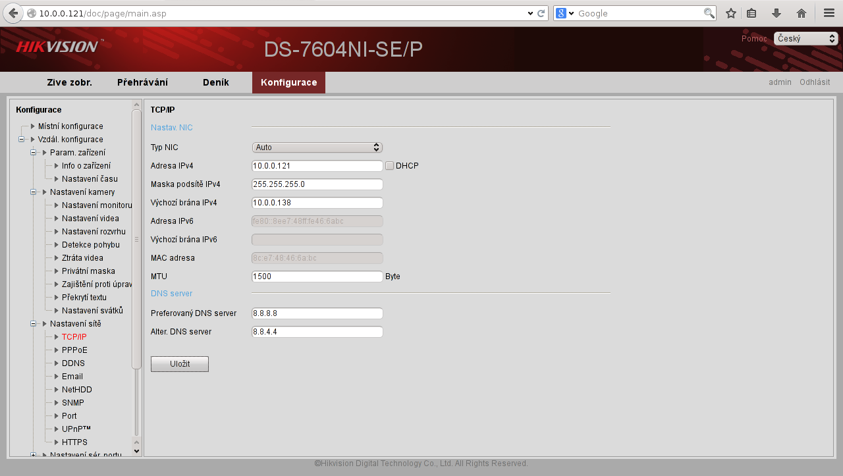Open the Email settings item

[72, 377]
